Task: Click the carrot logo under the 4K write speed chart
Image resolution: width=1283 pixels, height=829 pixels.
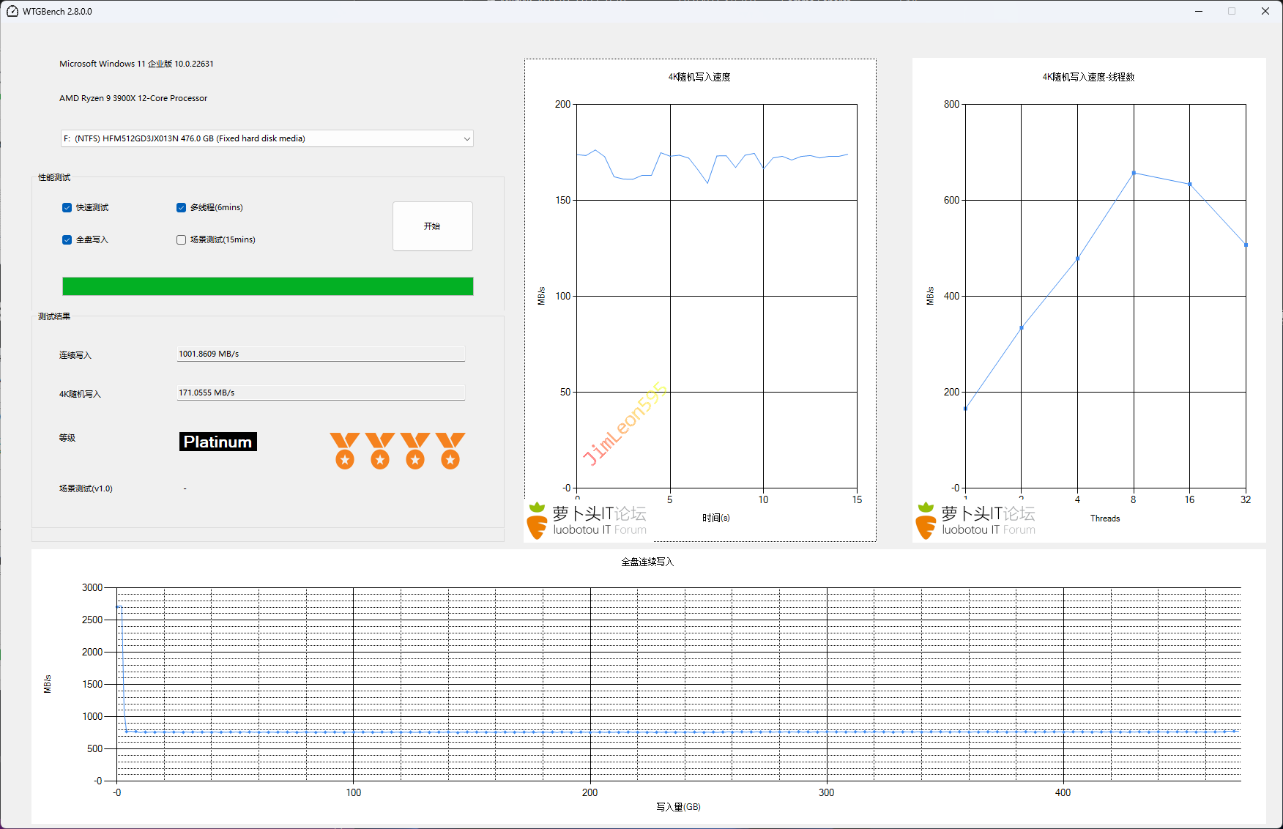Action: click(x=538, y=521)
